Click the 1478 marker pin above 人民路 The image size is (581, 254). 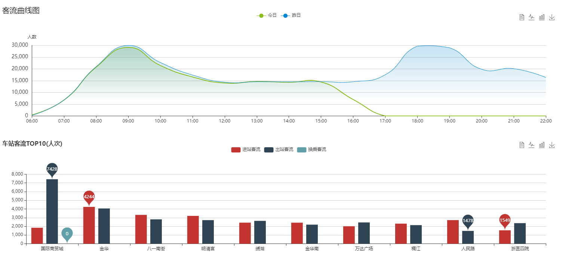(x=468, y=221)
